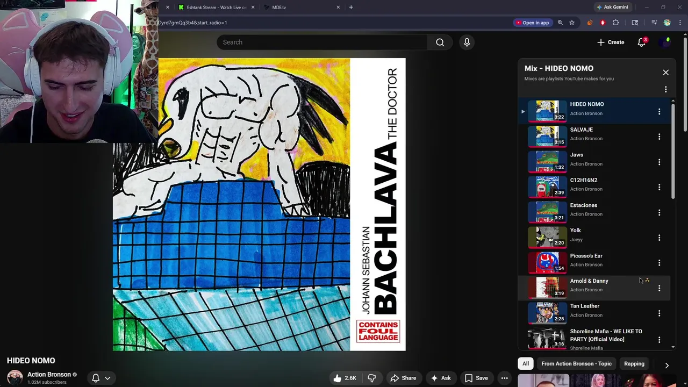688x387 pixels.
Task: Open the Create menu
Action: (x=611, y=42)
